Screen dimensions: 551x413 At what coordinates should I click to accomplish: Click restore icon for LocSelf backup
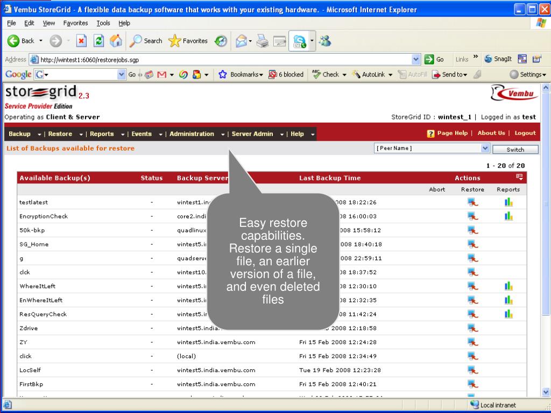click(472, 370)
